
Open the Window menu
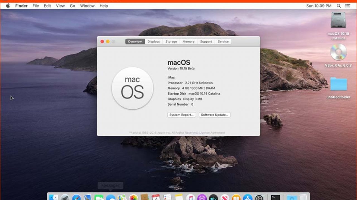point(87,6)
